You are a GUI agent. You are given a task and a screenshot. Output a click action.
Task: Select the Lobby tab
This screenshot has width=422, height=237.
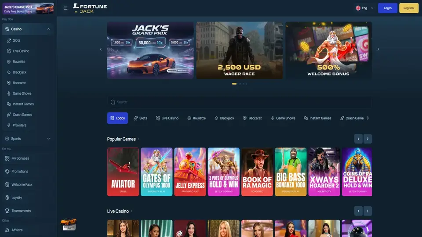pos(118,118)
